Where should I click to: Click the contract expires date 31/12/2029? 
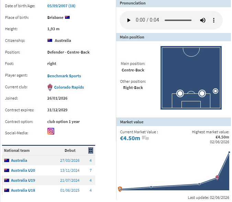coord(57,110)
